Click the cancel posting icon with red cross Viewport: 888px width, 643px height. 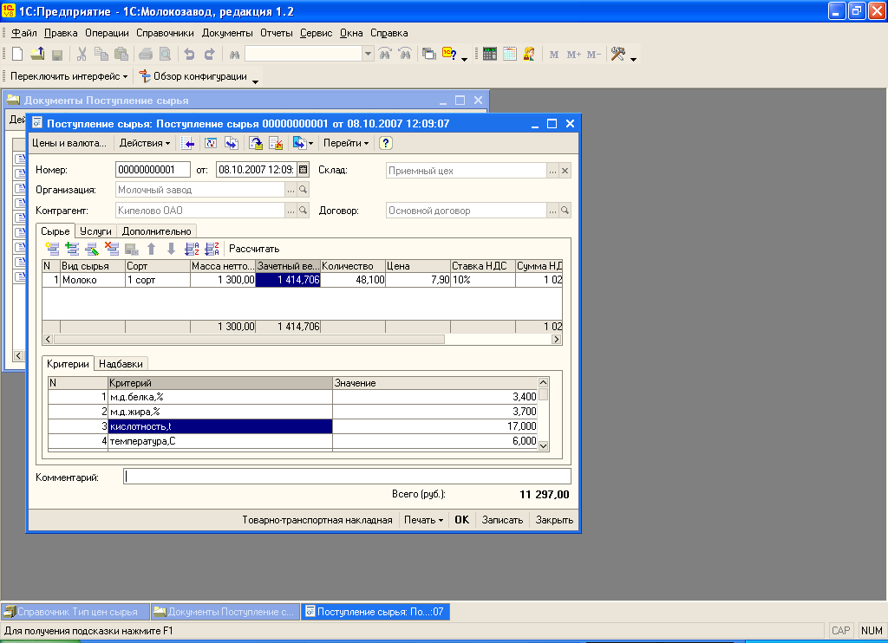pyautogui.click(x=276, y=143)
